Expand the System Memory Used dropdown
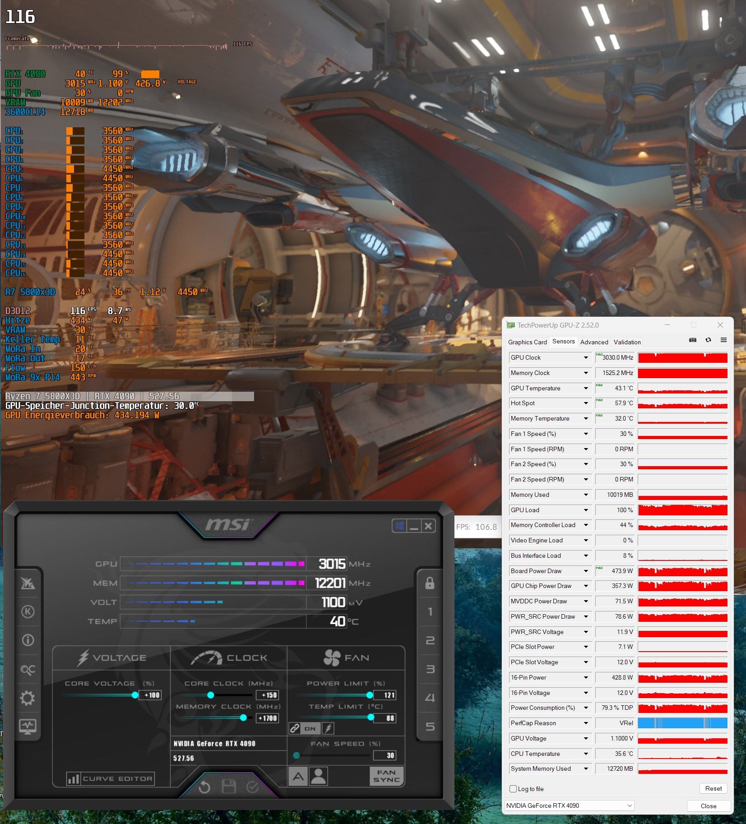This screenshot has height=824, width=746. [x=586, y=768]
